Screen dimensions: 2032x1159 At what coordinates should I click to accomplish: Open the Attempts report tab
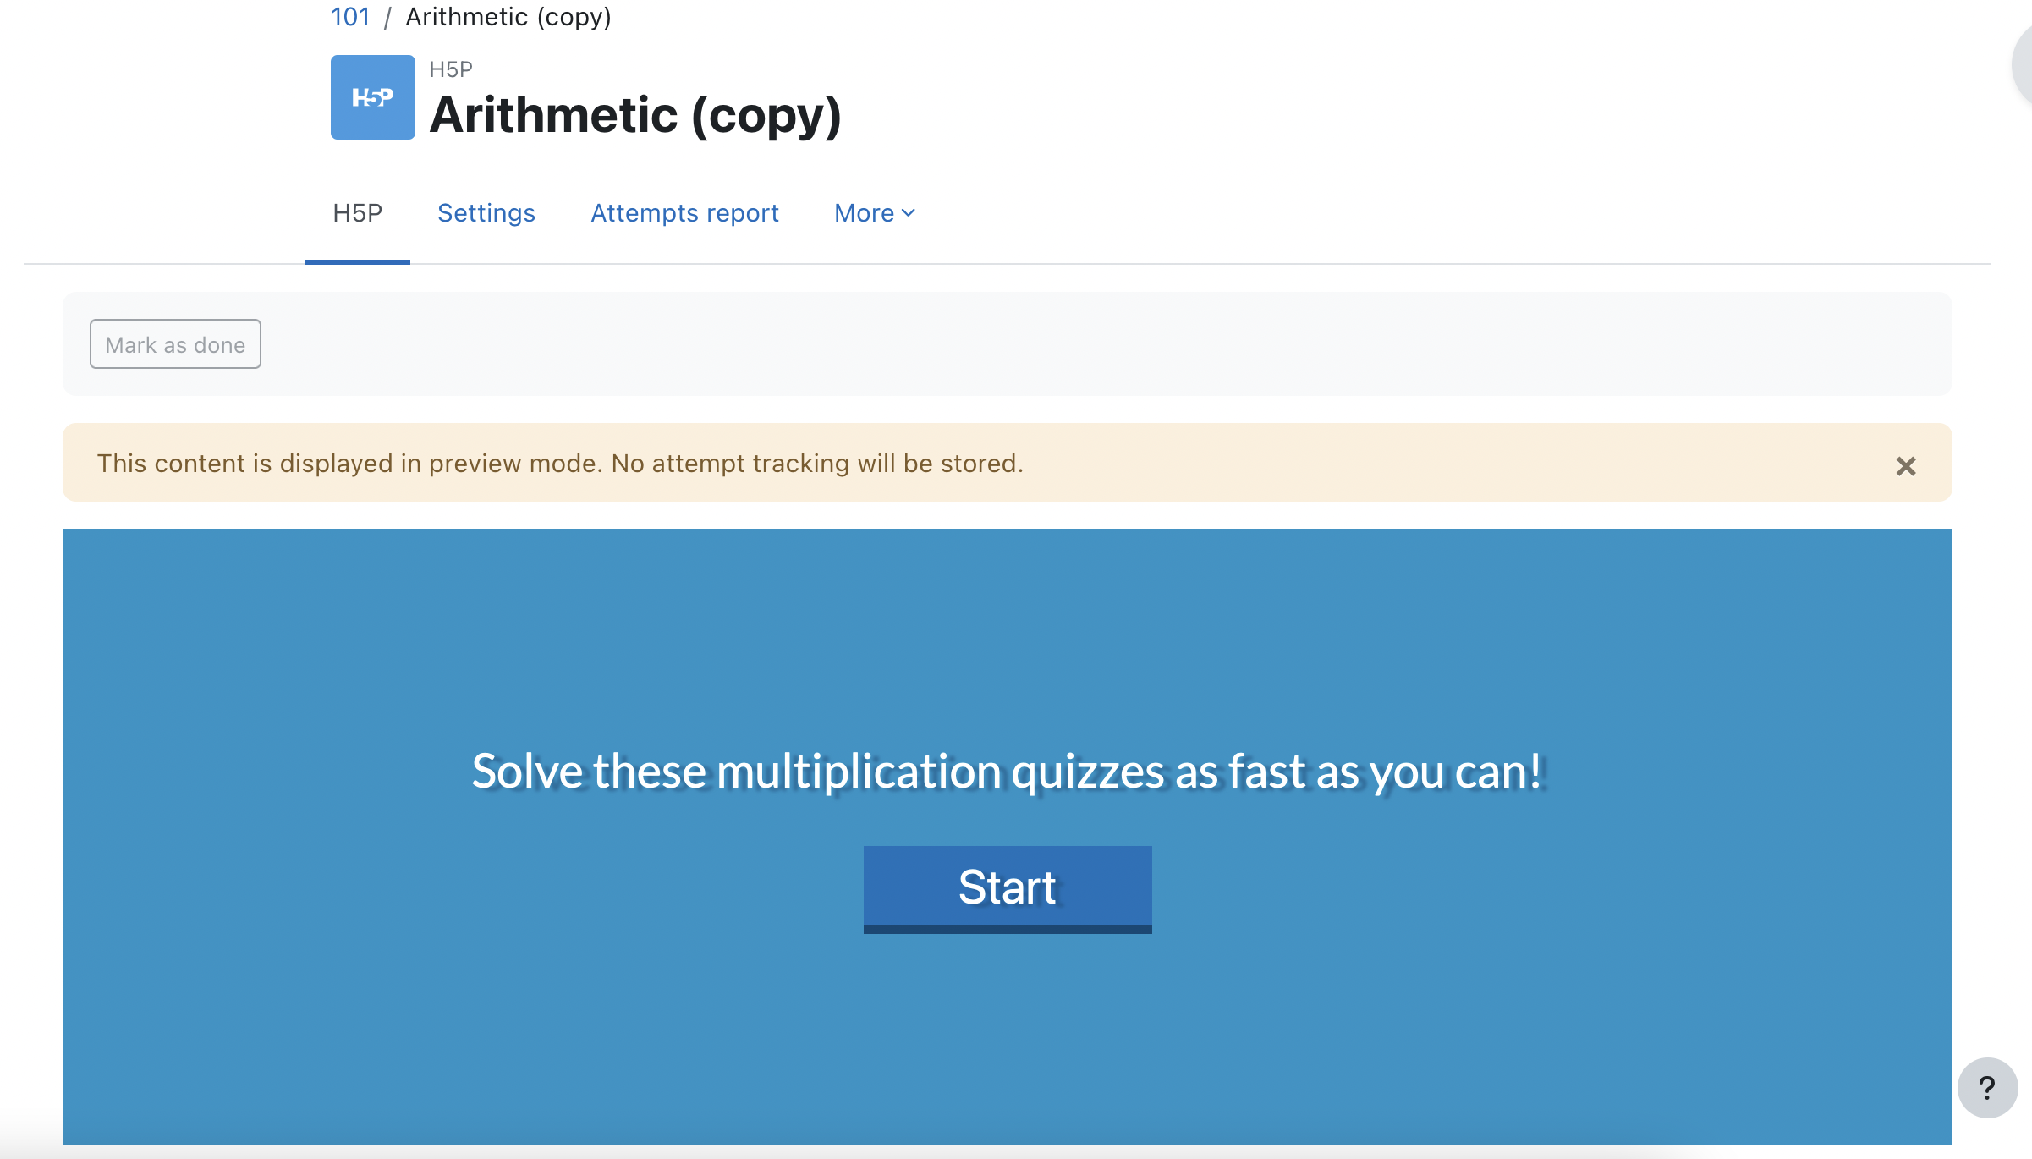coord(684,213)
